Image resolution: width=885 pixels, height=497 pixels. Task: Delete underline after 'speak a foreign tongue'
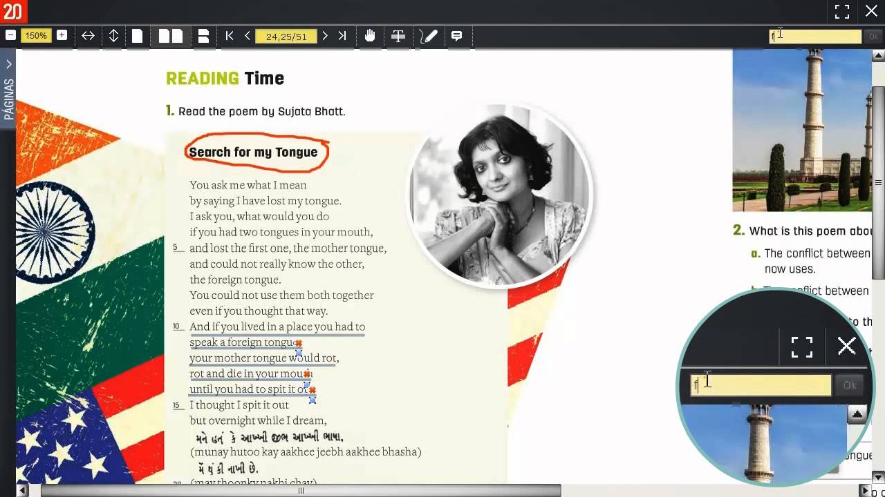(x=299, y=343)
